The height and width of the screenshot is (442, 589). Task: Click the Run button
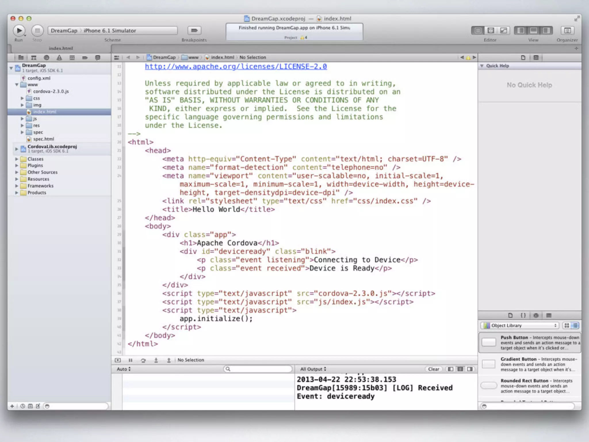[19, 31]
